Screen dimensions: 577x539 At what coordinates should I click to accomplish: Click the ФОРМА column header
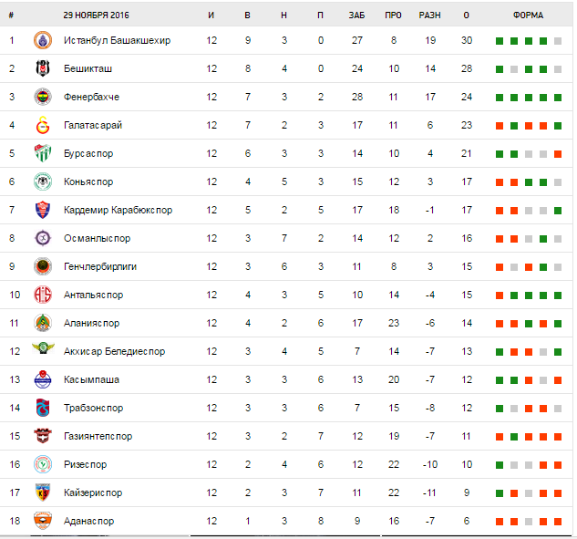(528, 16)
